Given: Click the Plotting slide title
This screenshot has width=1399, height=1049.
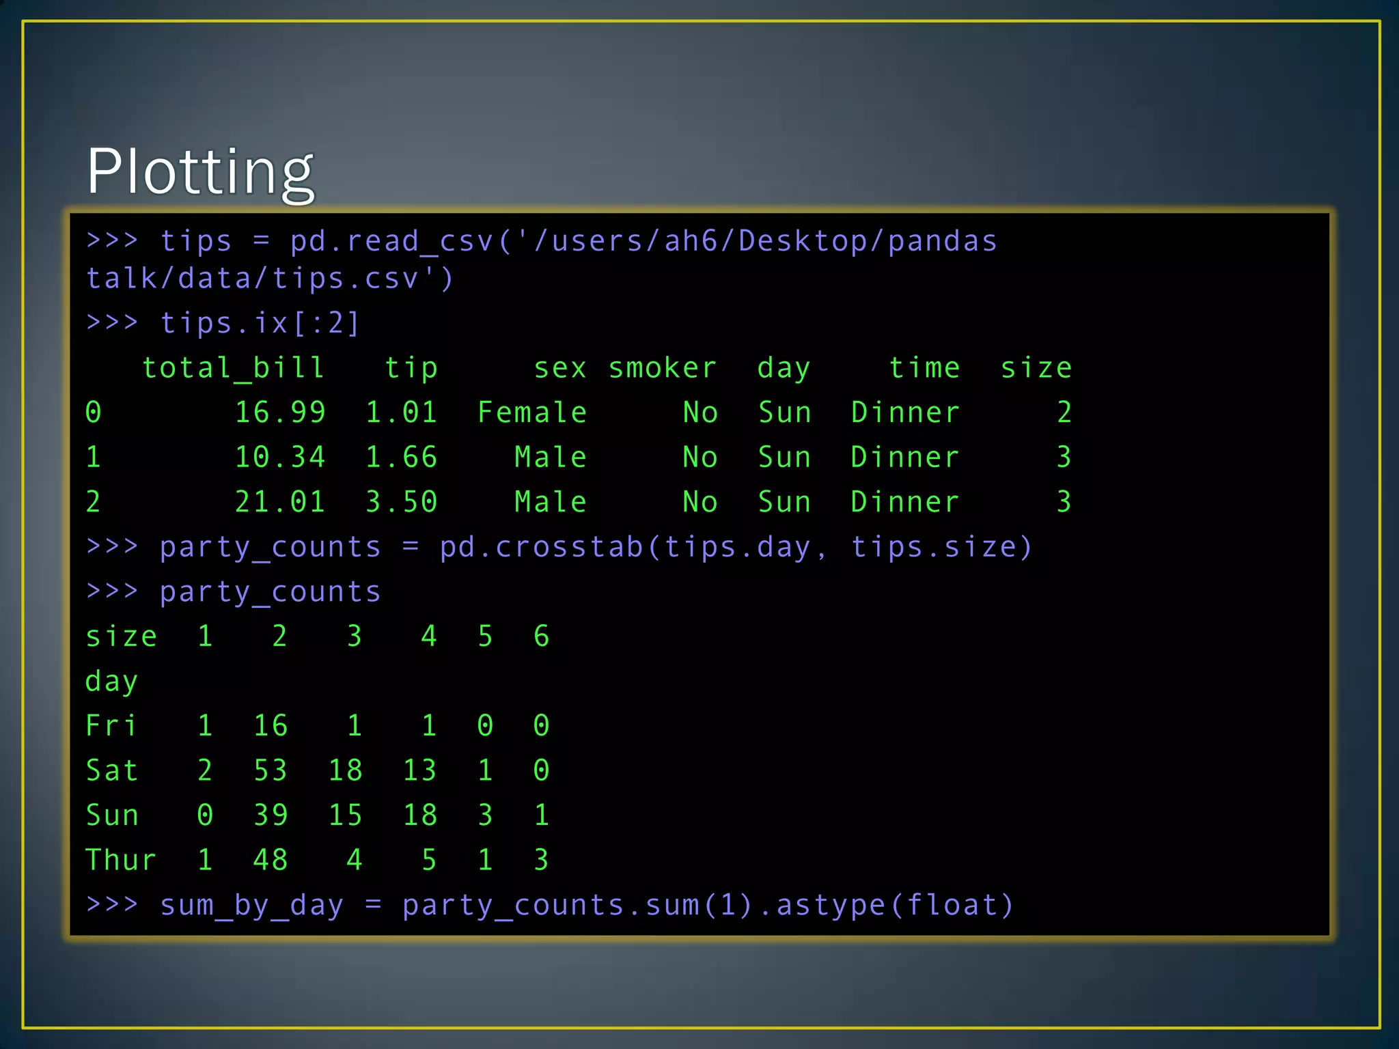Looking at the screenshot, I should [199, 171].
